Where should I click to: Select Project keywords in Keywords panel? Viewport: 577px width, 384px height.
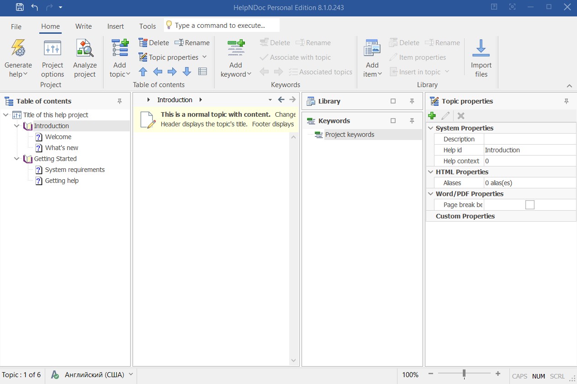coord(349,135)
